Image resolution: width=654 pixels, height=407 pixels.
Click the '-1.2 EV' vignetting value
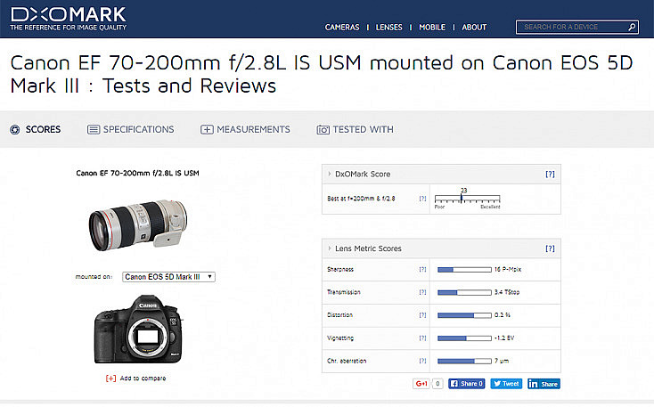[x=504, y=338]
